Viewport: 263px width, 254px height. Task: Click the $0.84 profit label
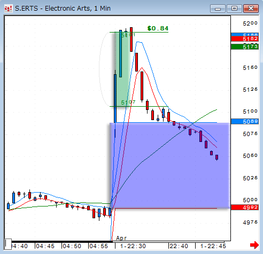(x=158, y=28)
